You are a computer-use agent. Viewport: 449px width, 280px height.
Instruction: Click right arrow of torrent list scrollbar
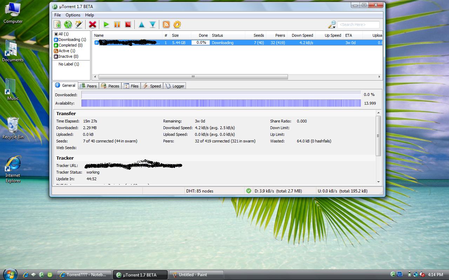click(379, 77)
